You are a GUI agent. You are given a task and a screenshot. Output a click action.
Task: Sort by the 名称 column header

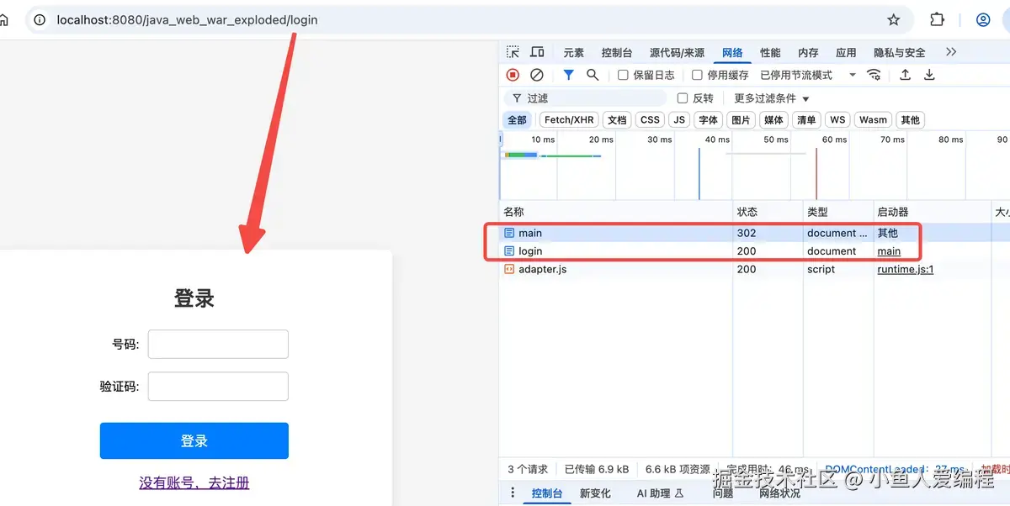[616, 212]
